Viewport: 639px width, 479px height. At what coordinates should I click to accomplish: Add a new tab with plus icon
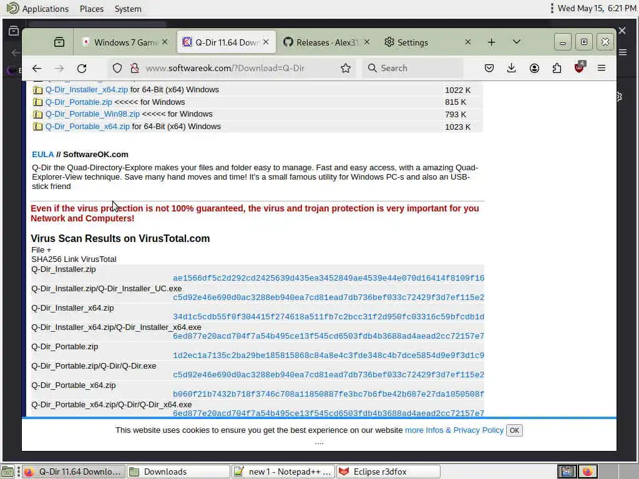(x=492, y=42)
